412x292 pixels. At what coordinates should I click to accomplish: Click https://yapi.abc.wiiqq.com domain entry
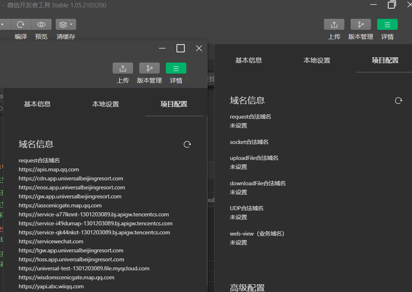coord(51,287)
